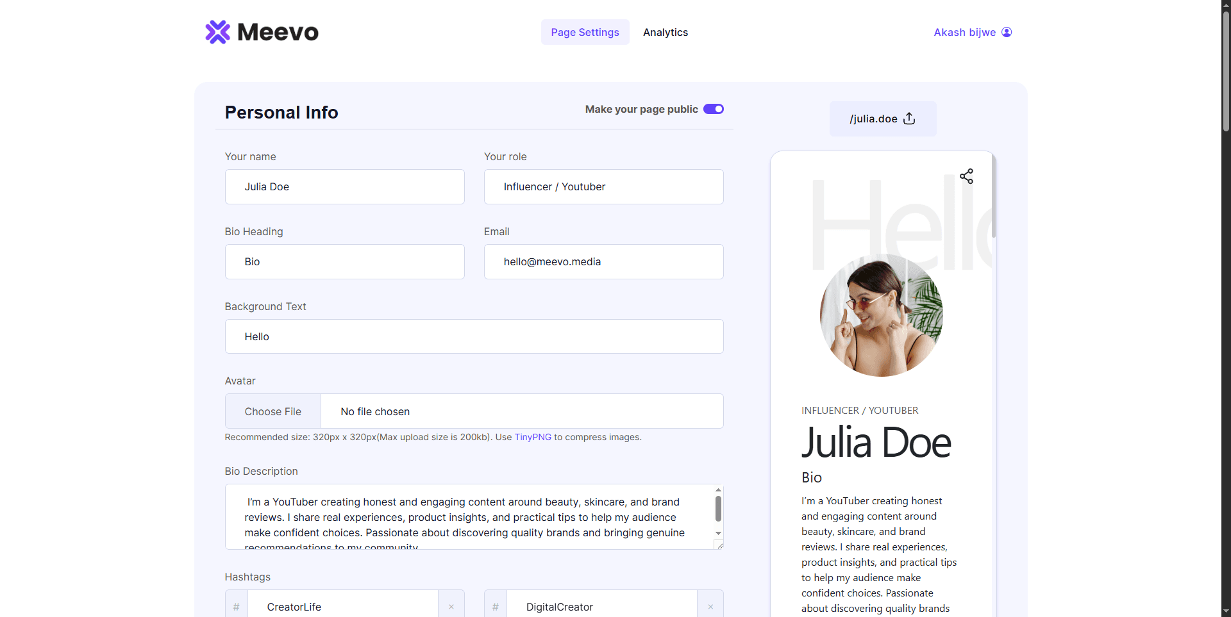
Task: Click the Your role input field
Action: click(603, 186)
